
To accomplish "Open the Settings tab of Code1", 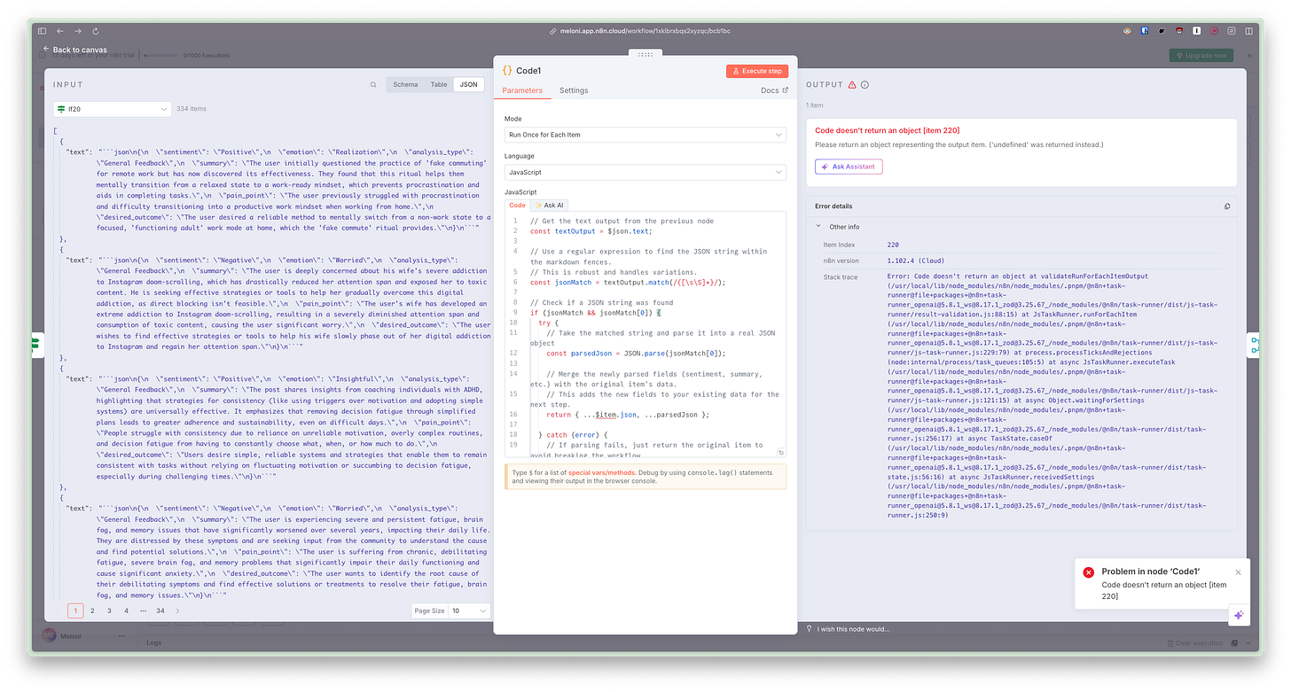I will click(574, 90).
